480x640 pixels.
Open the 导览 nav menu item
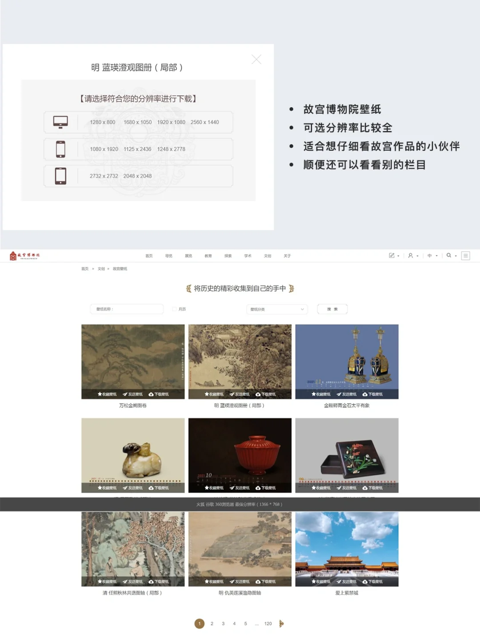(x=168, y=256)
